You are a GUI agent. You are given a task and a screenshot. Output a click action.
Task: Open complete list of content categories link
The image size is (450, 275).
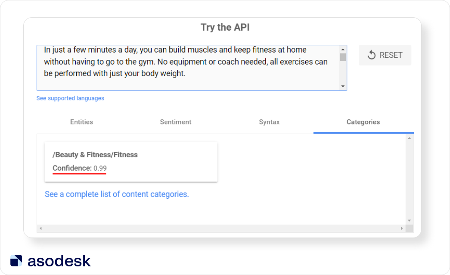(117, 194)
